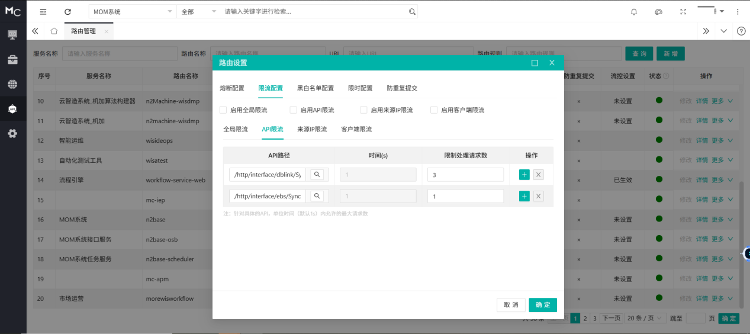Click the floating assistant icon at the right edge
Image resolution: width=750 pixels, height=334 pixels.
coord(746,253)
